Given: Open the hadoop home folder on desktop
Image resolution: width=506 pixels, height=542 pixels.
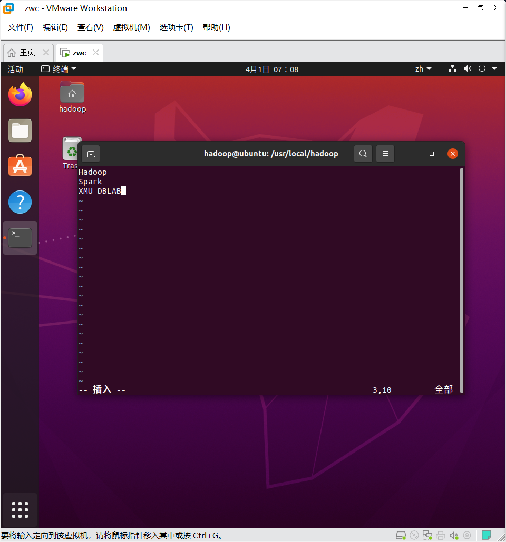Looking at the screenshot, I should tap(72, 97).
